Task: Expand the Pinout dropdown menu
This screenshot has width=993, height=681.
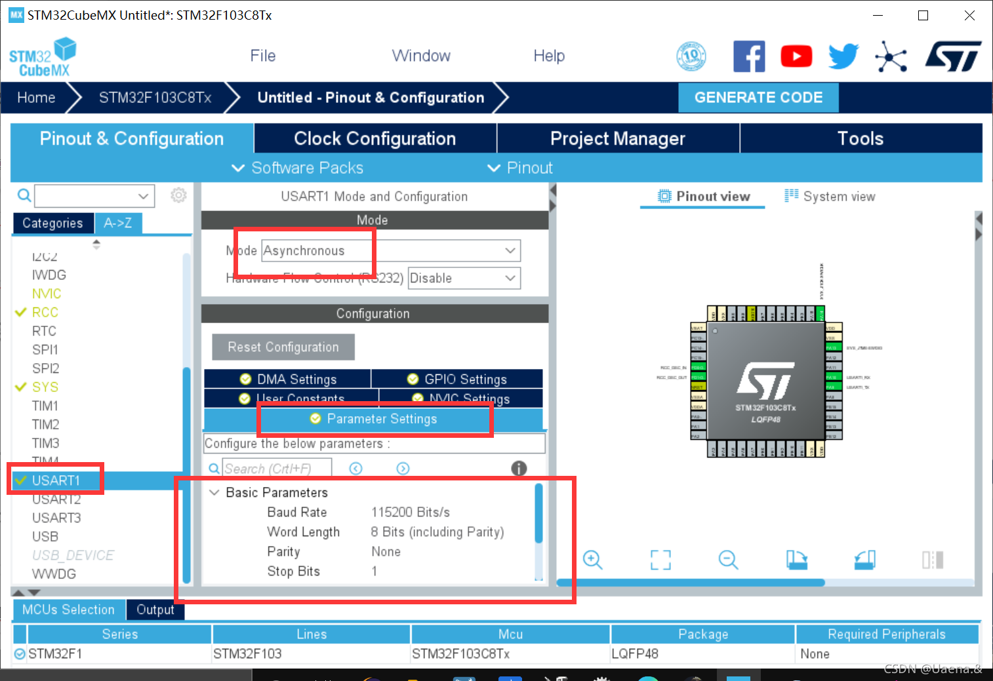Action: click(x=521, y=168)
